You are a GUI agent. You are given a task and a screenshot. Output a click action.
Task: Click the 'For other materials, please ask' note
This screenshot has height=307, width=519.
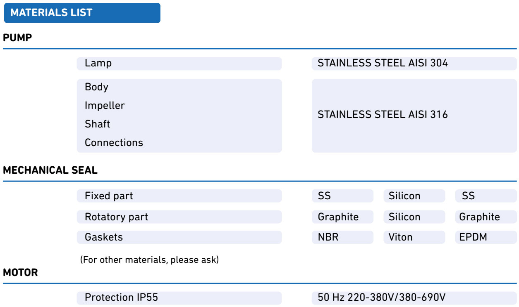pos(149,260)
